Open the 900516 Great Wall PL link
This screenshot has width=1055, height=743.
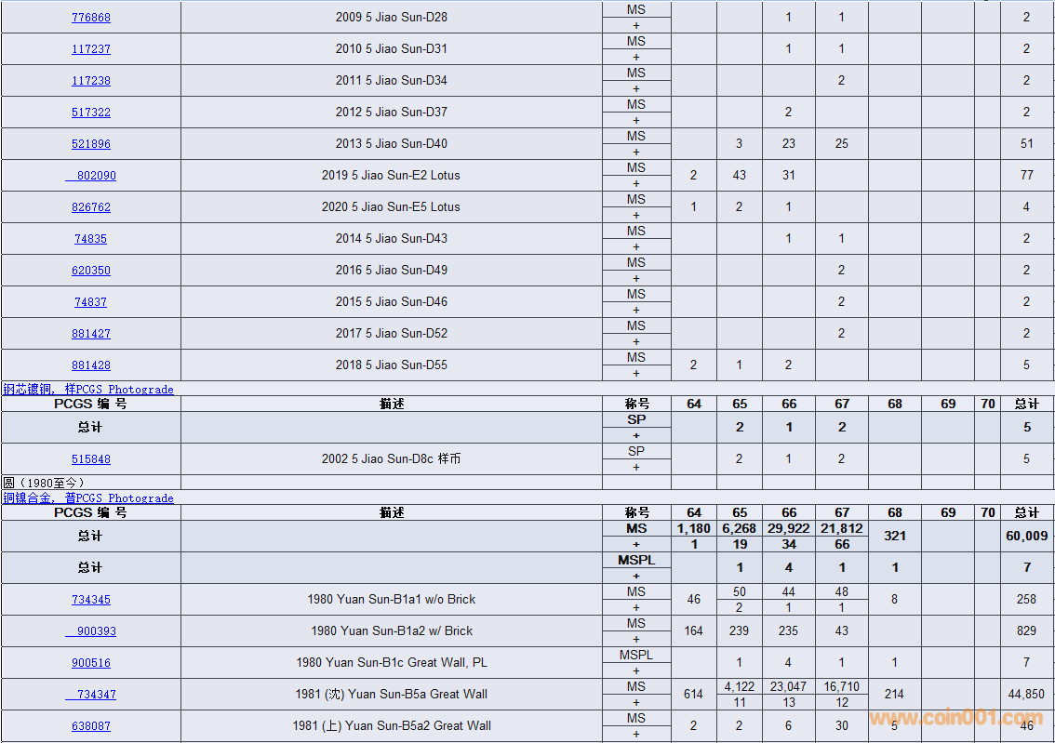(90, 663)
